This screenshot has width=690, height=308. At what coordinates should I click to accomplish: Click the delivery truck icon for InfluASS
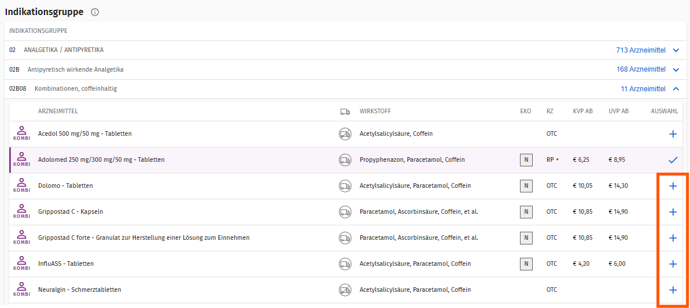(x=345, y=263)
